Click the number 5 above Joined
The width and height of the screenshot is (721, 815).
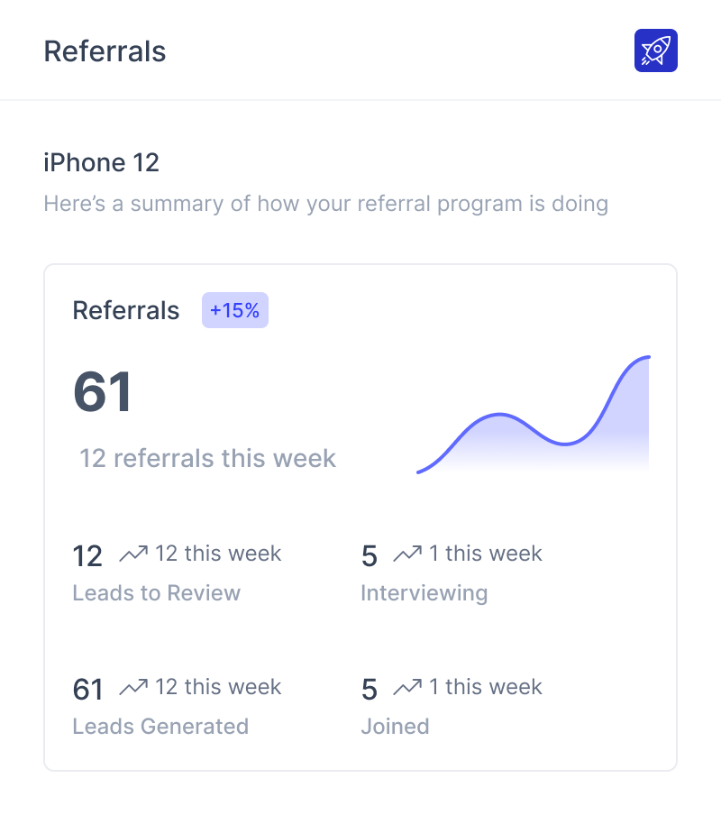coord(369,690)
